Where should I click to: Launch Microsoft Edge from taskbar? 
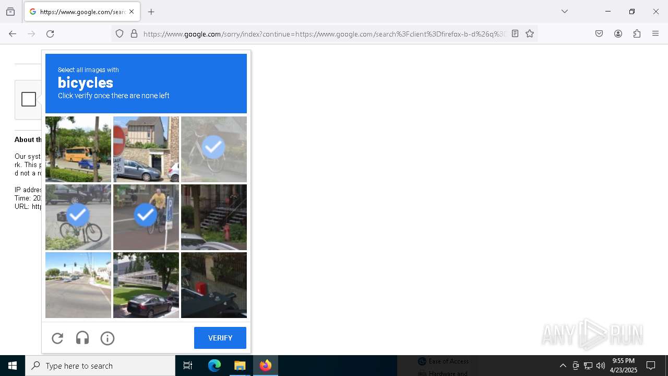click(214, 366)
